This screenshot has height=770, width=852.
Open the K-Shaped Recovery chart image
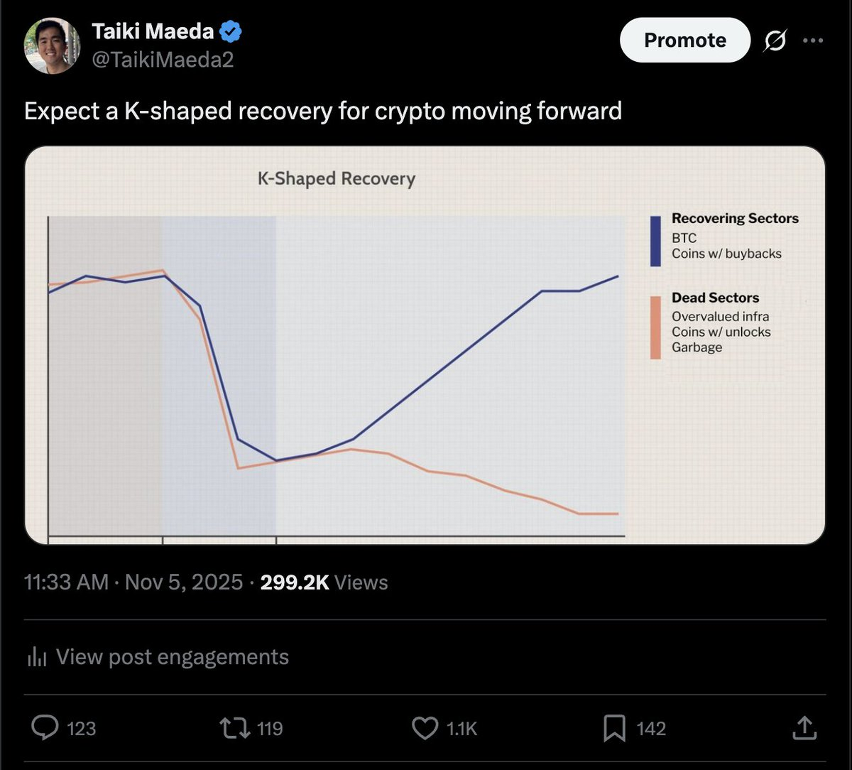pos(425,345)
